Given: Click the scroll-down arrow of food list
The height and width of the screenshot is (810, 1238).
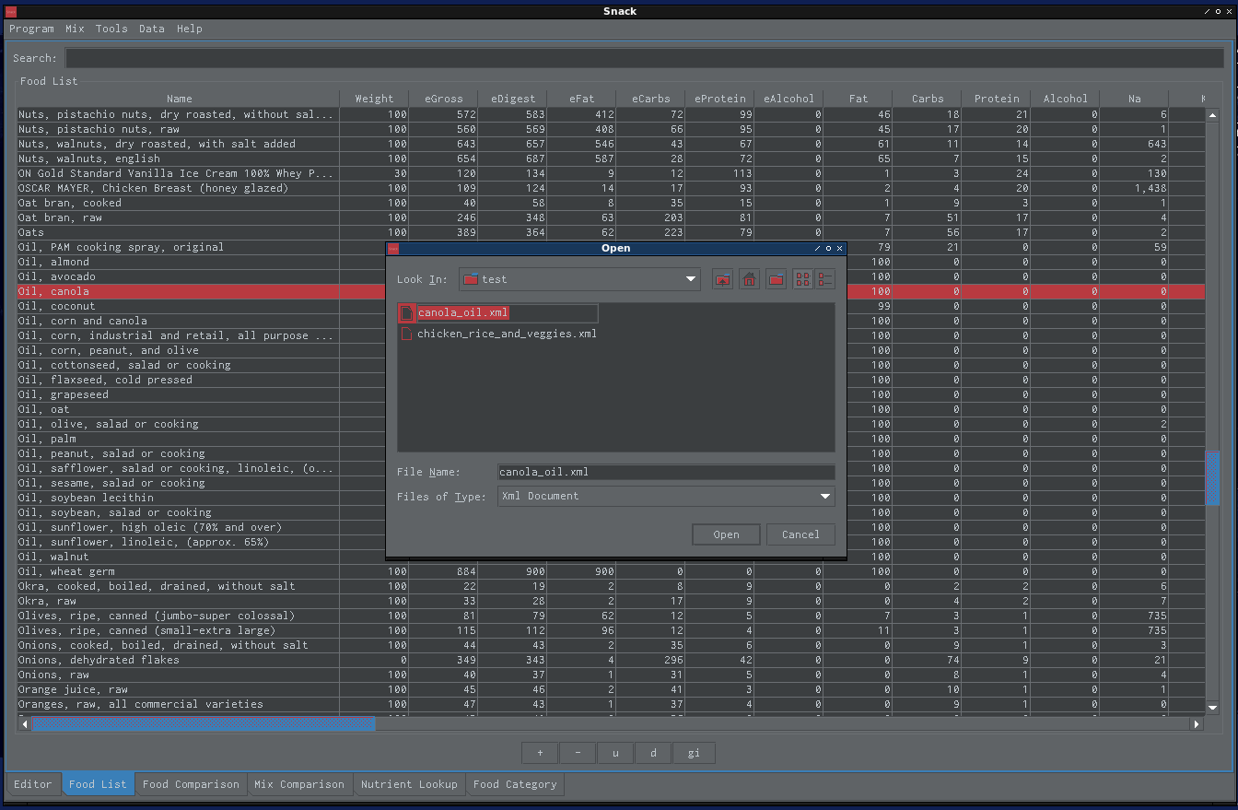Looking at the screenshot, I should 1212,708.
